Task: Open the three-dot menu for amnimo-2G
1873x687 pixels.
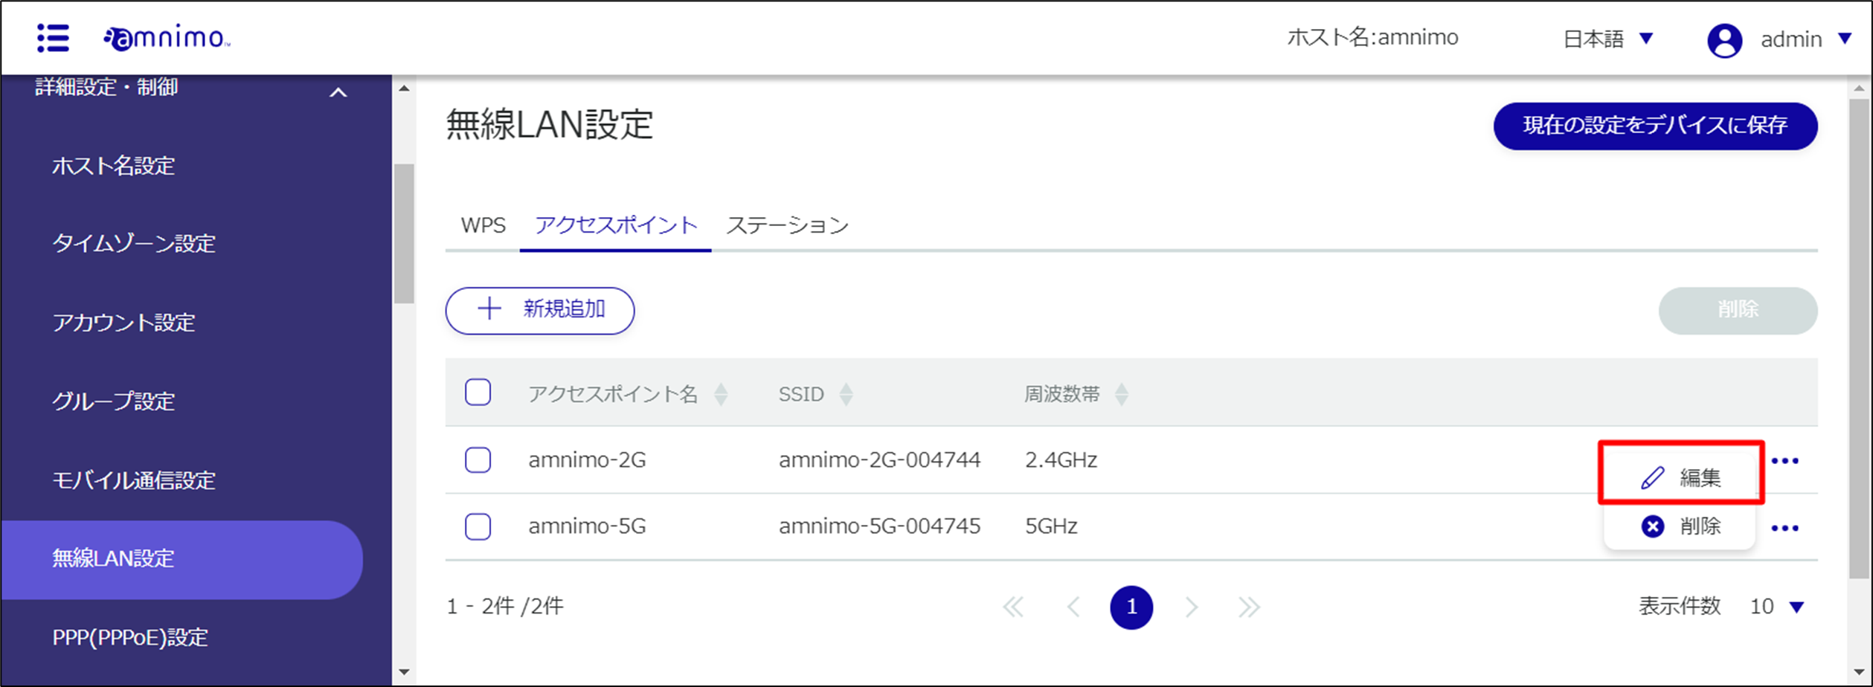Action: [1785, 461]
